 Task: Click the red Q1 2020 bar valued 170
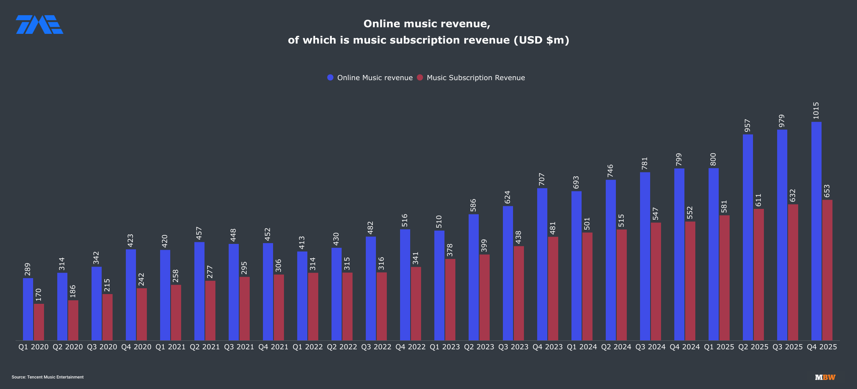(39, 322)
